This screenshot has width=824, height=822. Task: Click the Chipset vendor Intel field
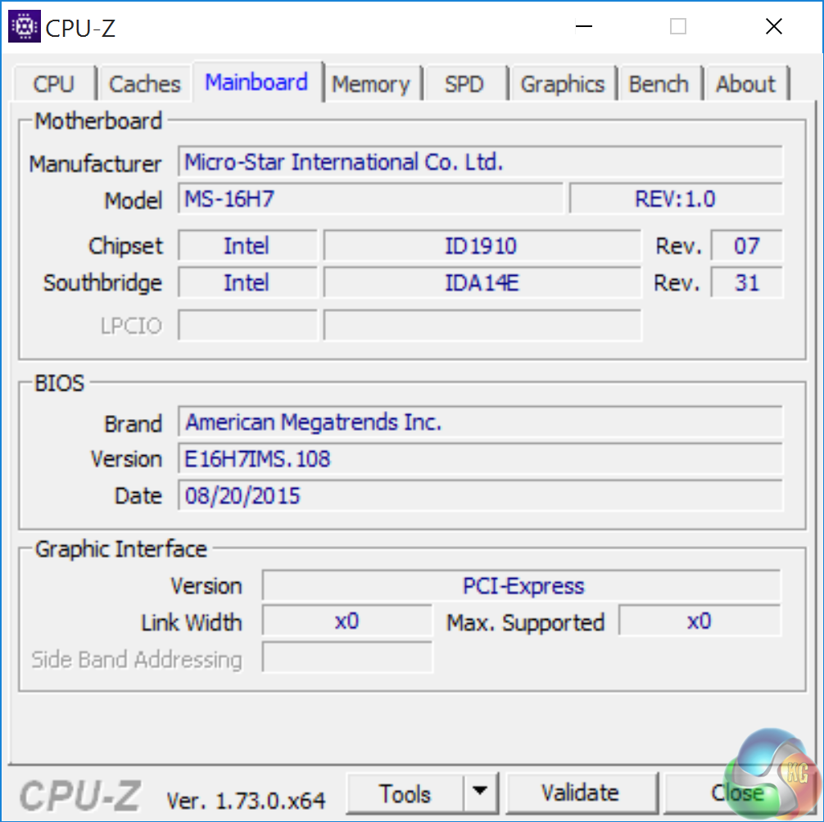[247, 246]
